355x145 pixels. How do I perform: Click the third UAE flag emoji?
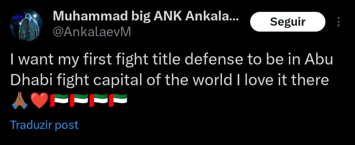(99, 100)
